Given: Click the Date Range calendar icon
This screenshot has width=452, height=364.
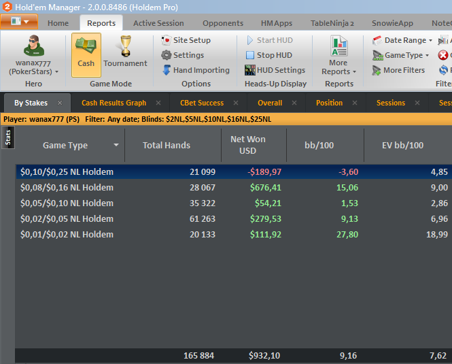Looking at the screenshot, I should click(x=377, y=40).
